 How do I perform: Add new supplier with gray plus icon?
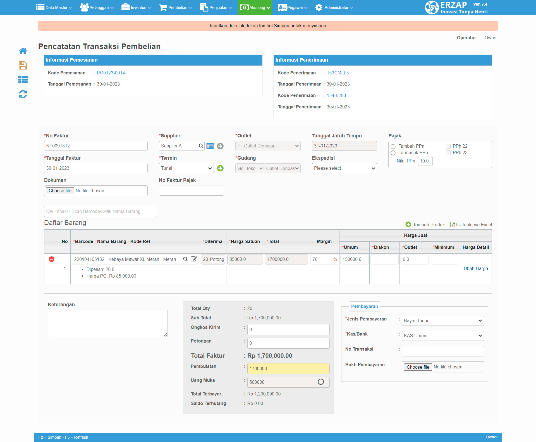pos(220,146)
